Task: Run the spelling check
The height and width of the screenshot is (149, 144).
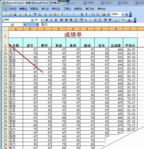Action: (35, 14)
